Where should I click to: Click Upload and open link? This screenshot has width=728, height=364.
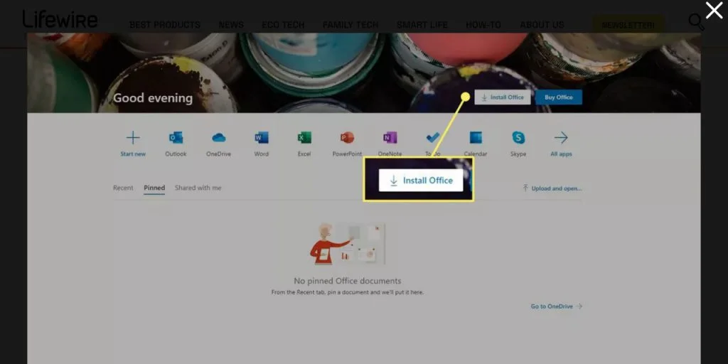click(552, 188)
